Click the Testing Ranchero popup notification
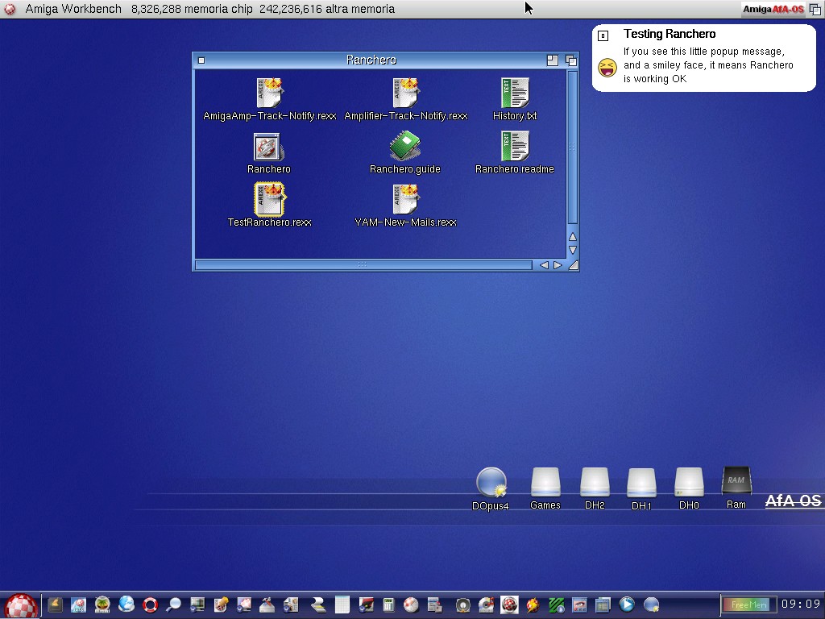 (703, 58)
